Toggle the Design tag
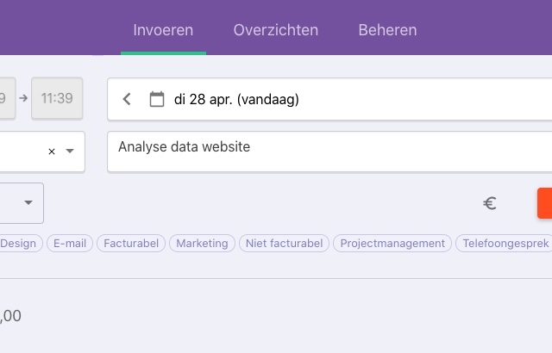The height and width of the screenshot is (353, 552). (x=18, y=243)
